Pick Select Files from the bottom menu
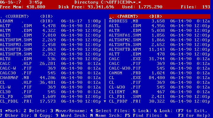213x118 pixels. point(110,111)
